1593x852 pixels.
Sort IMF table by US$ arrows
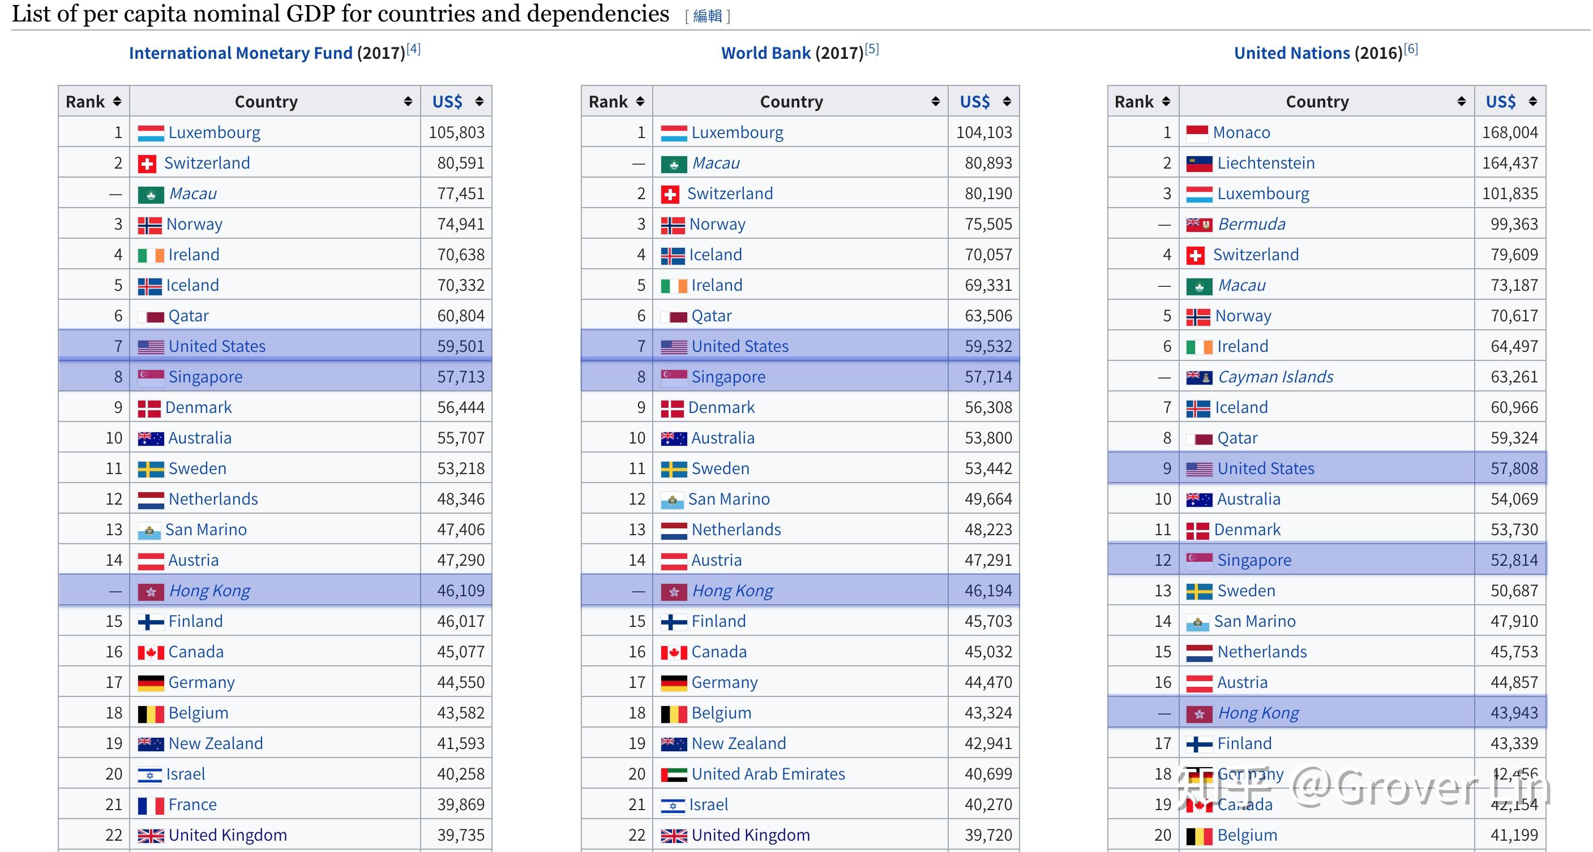479,101
